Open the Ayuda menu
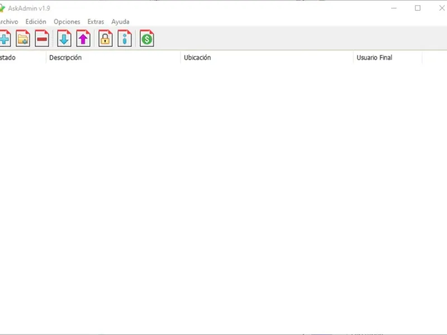Viewport: 447px width, 335px height. 120,22
